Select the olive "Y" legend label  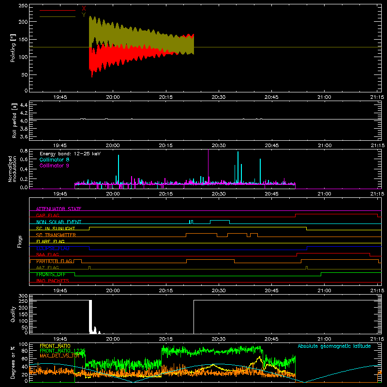coord(84,15)
